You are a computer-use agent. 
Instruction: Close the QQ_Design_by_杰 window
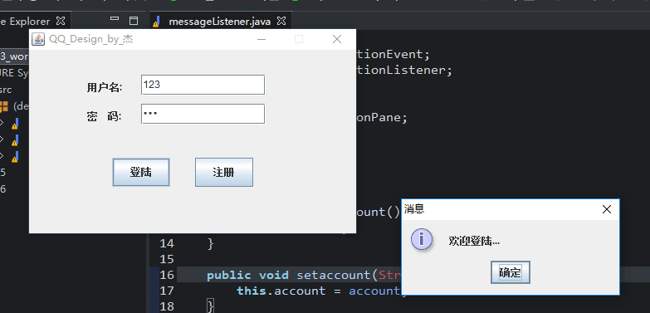pos(337,39)
